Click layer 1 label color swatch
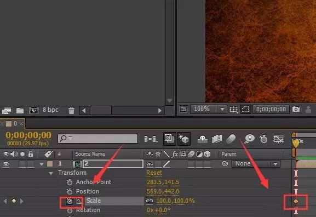The width and height of the screenshot is (316, 217). [50, 164]
